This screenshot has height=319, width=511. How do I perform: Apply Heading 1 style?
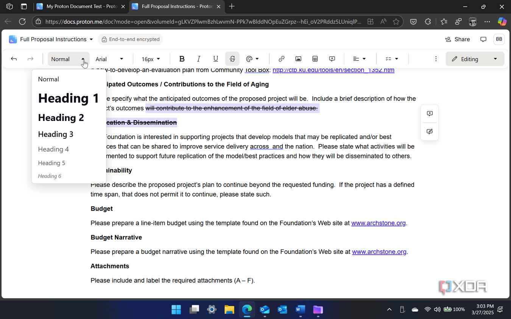(69, 98)
